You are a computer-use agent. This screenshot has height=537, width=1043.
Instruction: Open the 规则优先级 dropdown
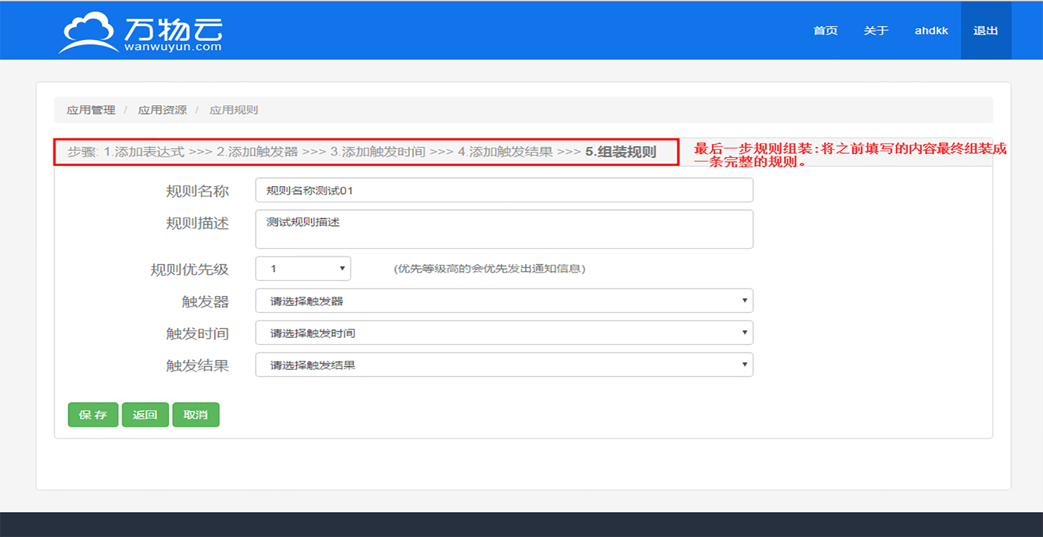303,268
